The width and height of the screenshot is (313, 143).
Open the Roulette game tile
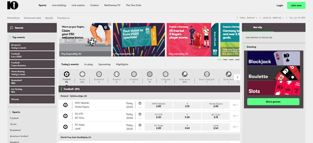(274, 73)
